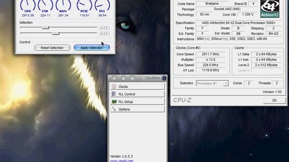Click CPU-Z Version 1.50 text

(272, 92)
